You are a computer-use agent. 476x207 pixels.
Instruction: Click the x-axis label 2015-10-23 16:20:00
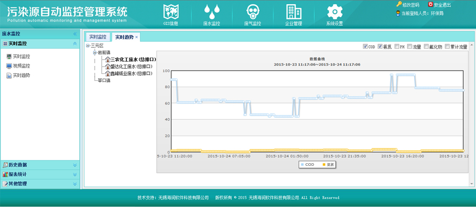coord(402,156)
